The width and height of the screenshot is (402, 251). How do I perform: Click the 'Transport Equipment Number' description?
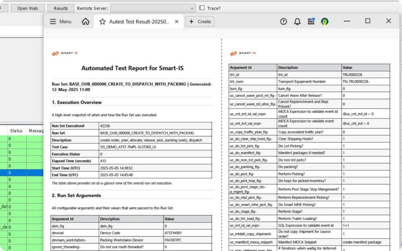[302, 81]
